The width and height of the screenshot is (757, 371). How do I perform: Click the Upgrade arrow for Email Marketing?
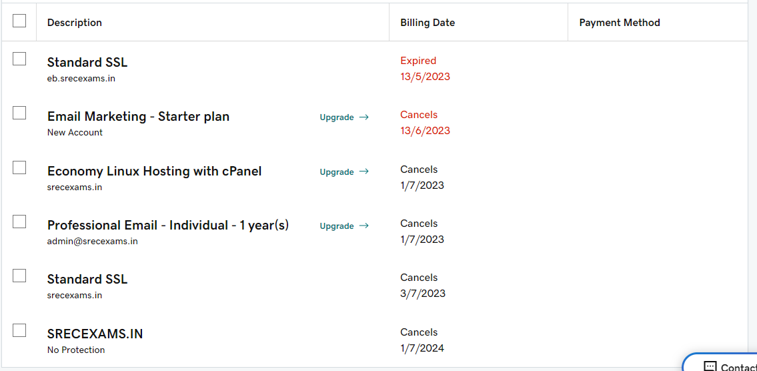pyautogui.click(x=364, y=117)
